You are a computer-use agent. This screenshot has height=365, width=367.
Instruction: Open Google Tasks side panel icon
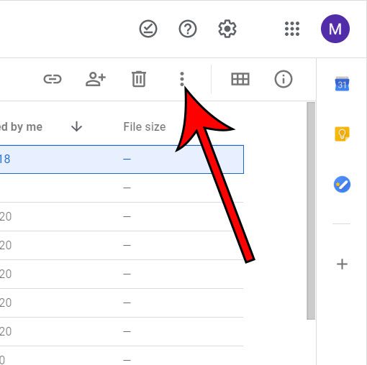[x=342, y=184]
